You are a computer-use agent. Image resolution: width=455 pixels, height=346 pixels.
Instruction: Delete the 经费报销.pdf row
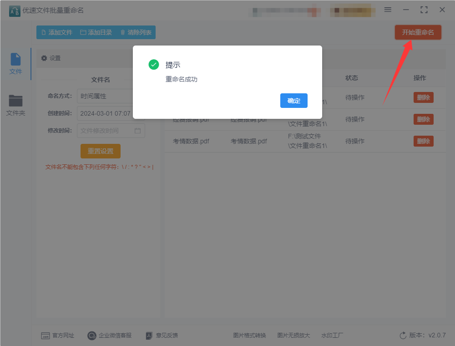(x=423, y=119)
